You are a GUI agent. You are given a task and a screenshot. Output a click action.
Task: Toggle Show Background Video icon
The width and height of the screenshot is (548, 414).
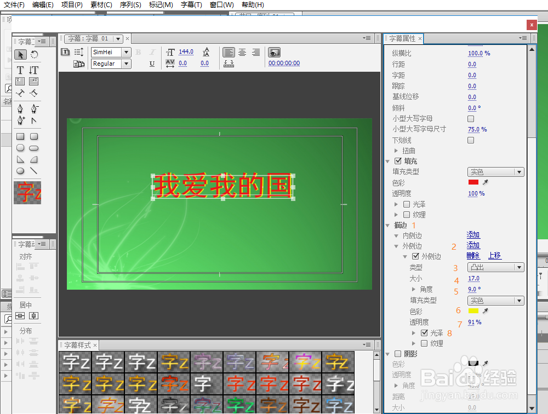pos(275,53)
